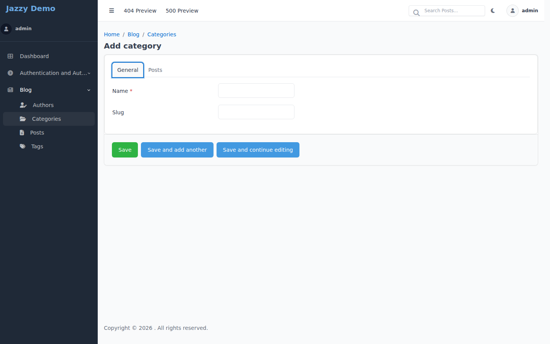The width and height of the screenshot is (550, 344).
Task: Click the Dashboard grid icon
Action: click(10, 56)
